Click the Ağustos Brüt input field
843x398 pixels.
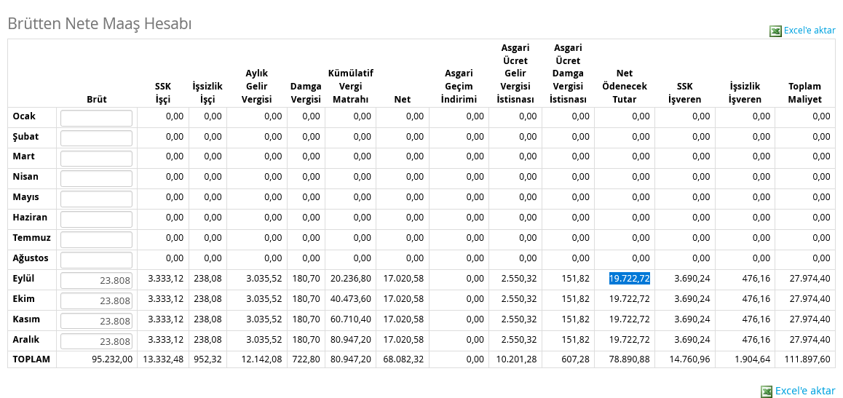point(96,260)
